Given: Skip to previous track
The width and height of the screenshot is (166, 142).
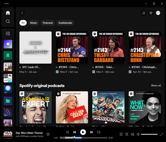Looking at the screenshot, I should [75, 132].
